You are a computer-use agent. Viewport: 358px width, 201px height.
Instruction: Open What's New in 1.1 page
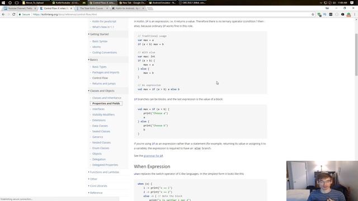103,27
